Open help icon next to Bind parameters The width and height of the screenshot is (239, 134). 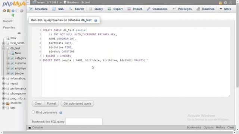60,112
